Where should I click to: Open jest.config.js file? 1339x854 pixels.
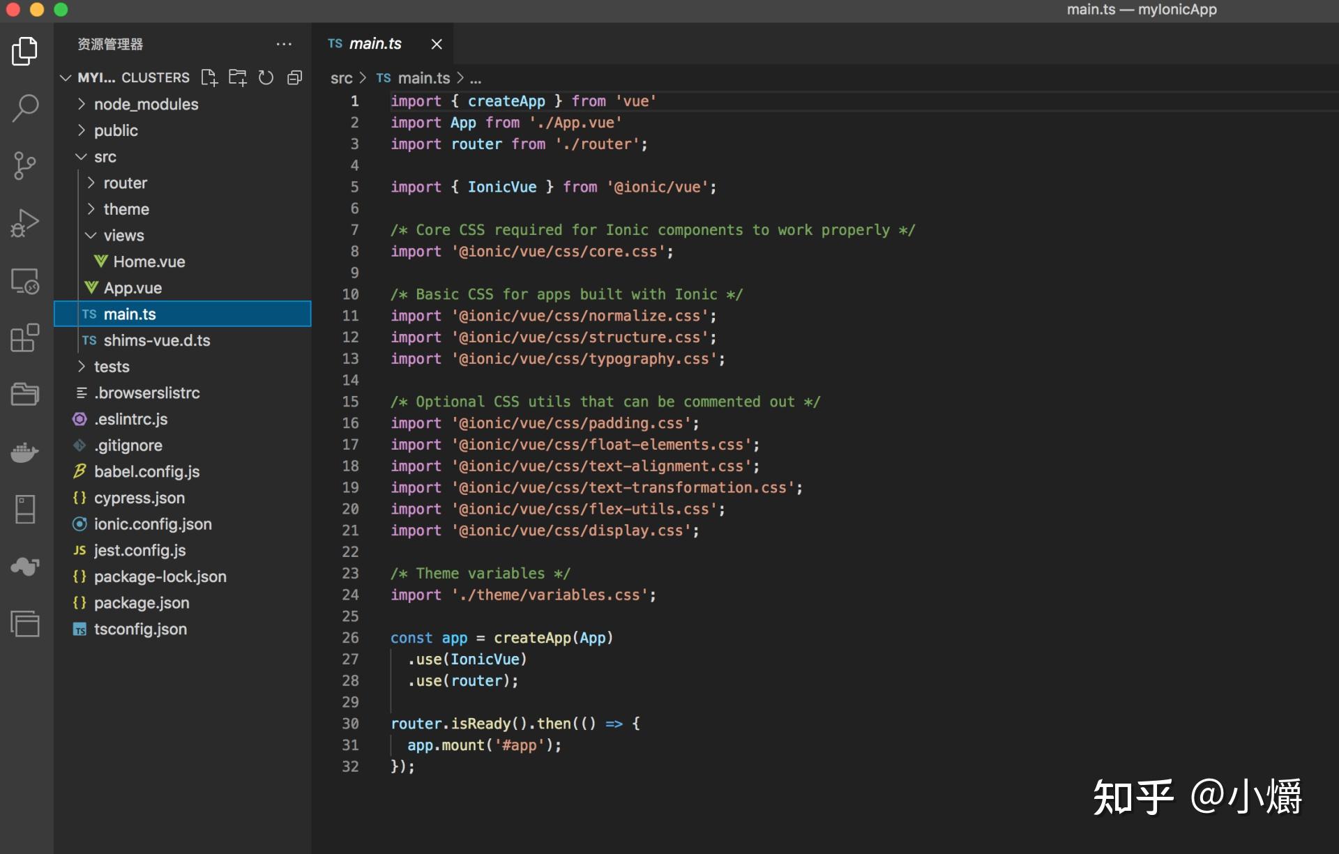183,551
